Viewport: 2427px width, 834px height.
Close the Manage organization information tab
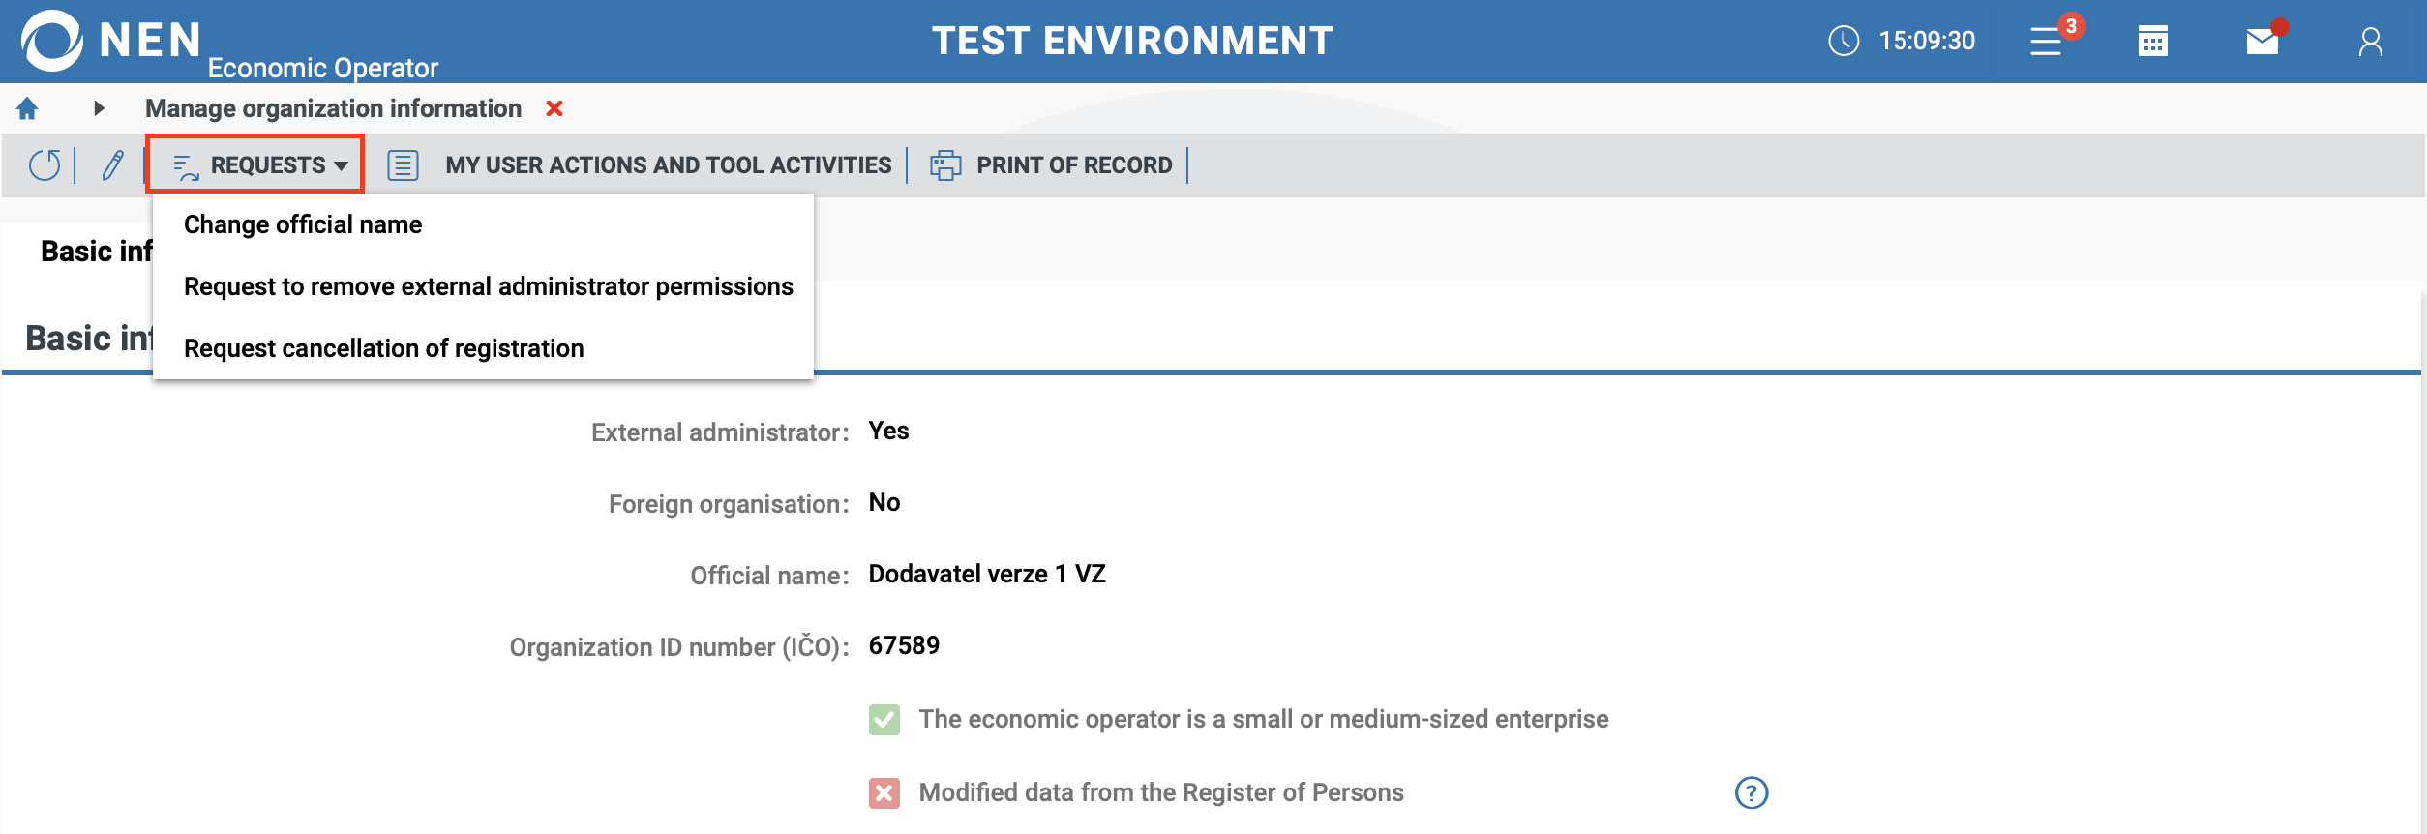point(554,108)
